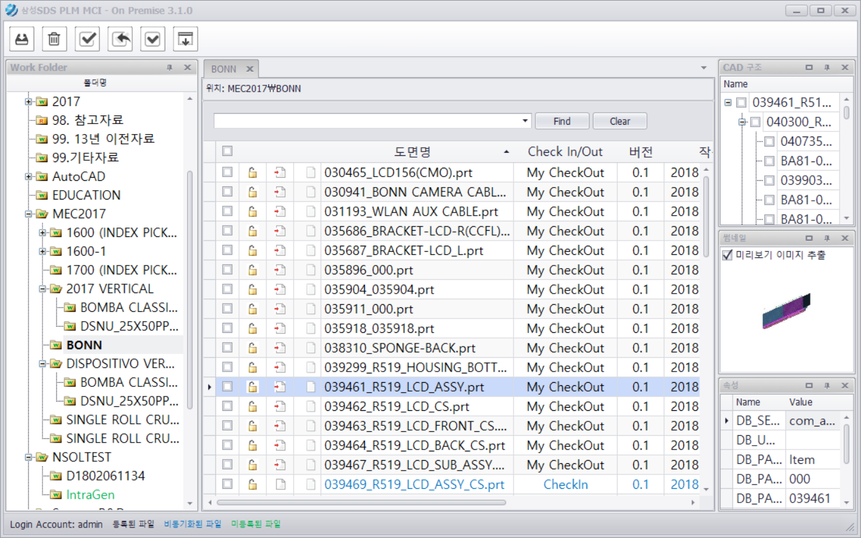Switch to the BONN tab
This screenshot has width=861, height=538.
(223, 69)
